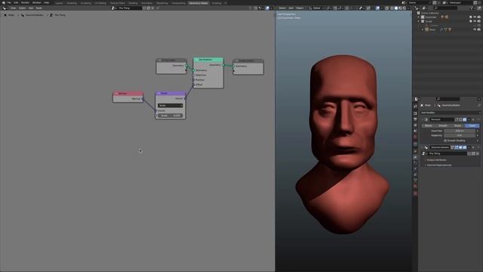The height and width of the screenshot is (272, 483).
Task: Click the The Thing node tree name field
Action: click(x=129, y=8)
